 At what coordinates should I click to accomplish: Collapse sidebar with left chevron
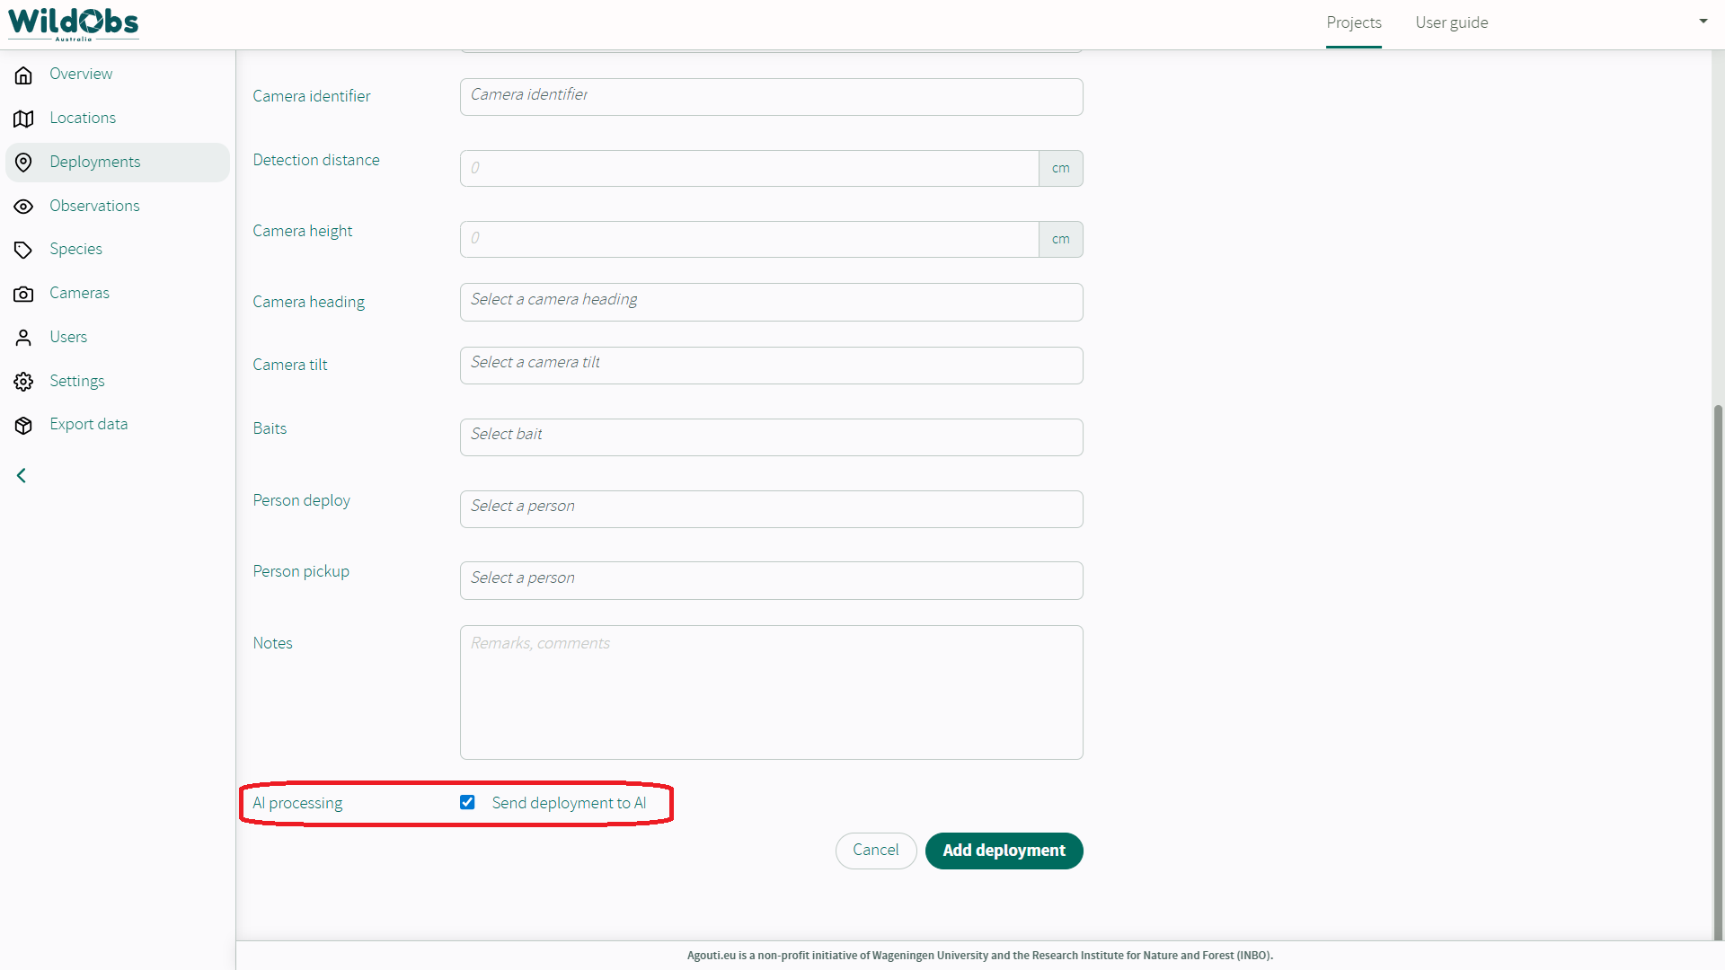tap(22, 475)
